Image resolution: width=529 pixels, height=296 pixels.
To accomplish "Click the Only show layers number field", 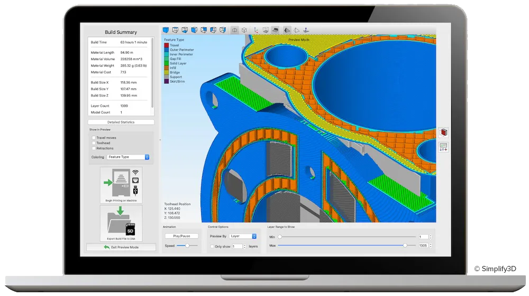I will [237, 246].
